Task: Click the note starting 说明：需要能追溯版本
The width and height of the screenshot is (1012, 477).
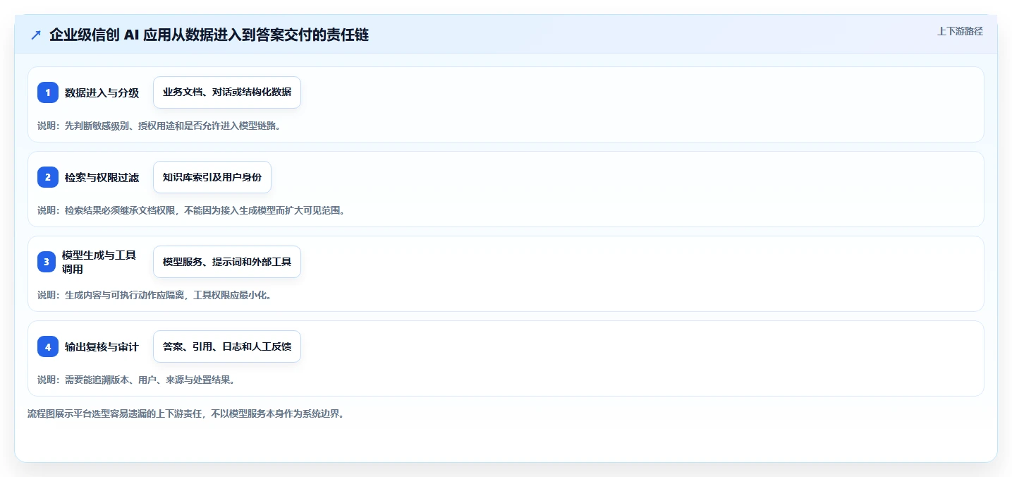Action: click(x=136, y=380)
